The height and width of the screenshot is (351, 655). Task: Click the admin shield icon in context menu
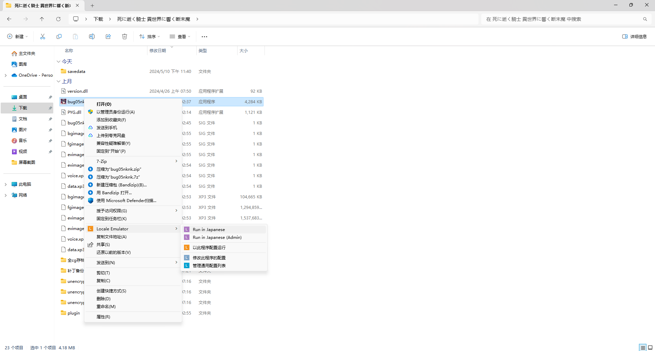(90, 112)
